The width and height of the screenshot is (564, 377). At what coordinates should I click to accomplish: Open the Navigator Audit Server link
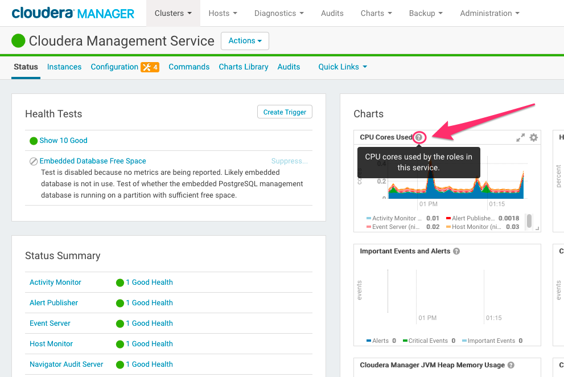click(66, 364)
